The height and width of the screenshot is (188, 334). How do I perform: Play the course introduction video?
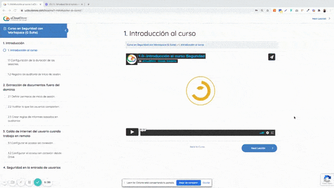coord(132,132)
